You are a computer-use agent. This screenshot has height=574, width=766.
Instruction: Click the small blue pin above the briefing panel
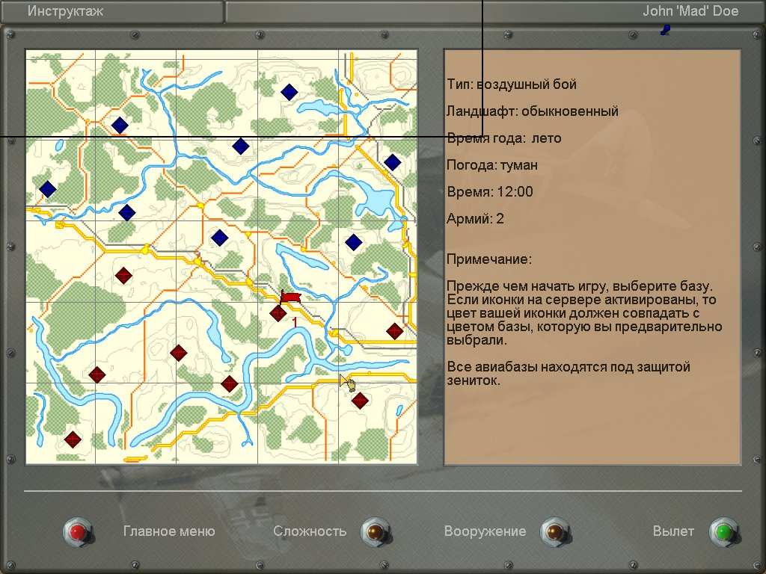tap(665, 30)
